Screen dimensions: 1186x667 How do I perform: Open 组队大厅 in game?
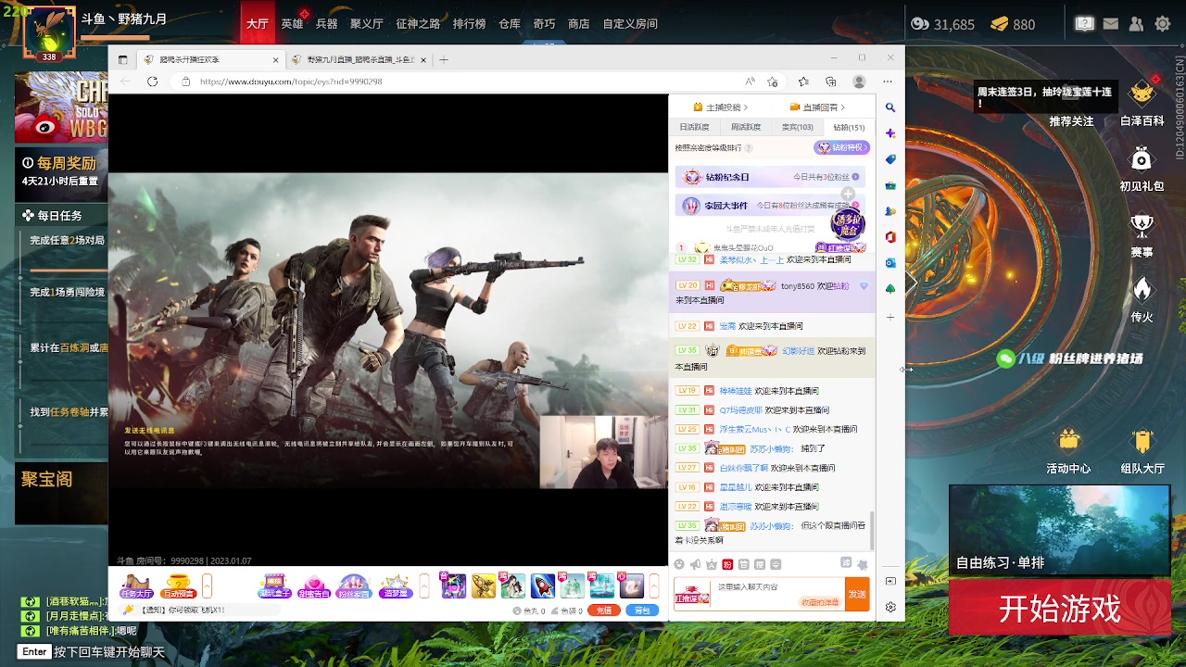[x=1142, y=452]
